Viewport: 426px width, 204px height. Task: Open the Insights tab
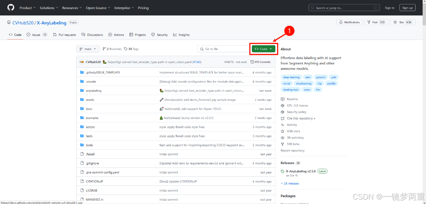[x=181, y=35]
